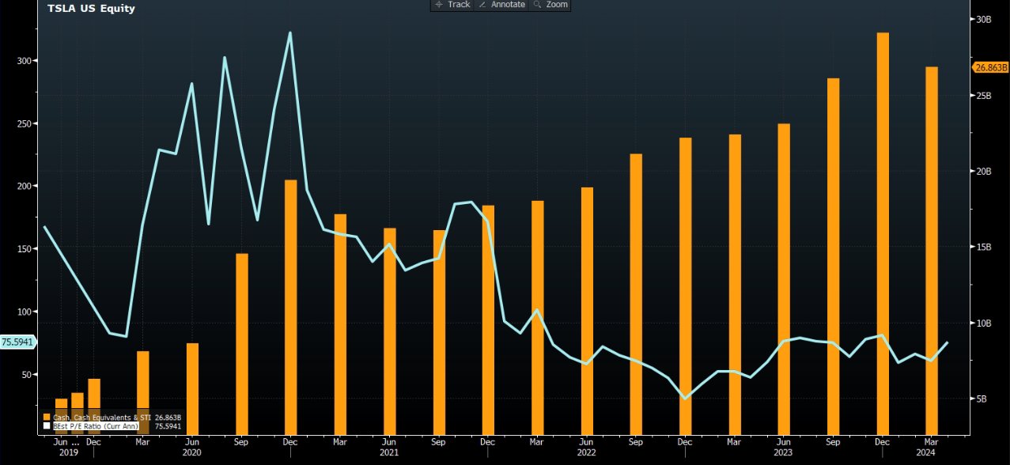
Task: Click the last orange bar for Mar 2024
Action: pyautogui.click(x=932, y=251)
